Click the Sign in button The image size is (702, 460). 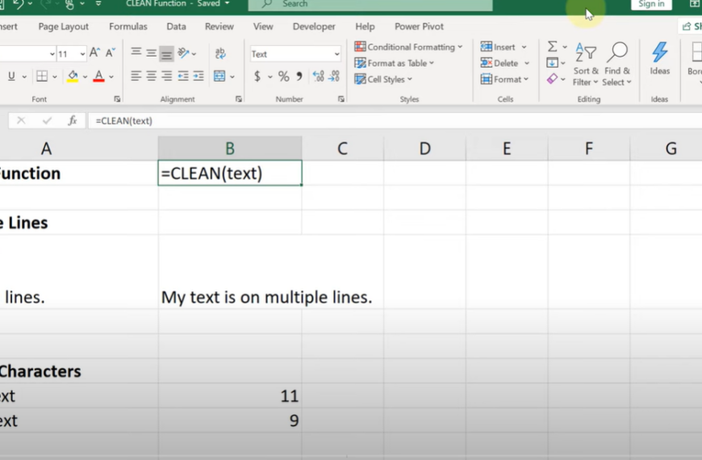click(x=651, y=5)
